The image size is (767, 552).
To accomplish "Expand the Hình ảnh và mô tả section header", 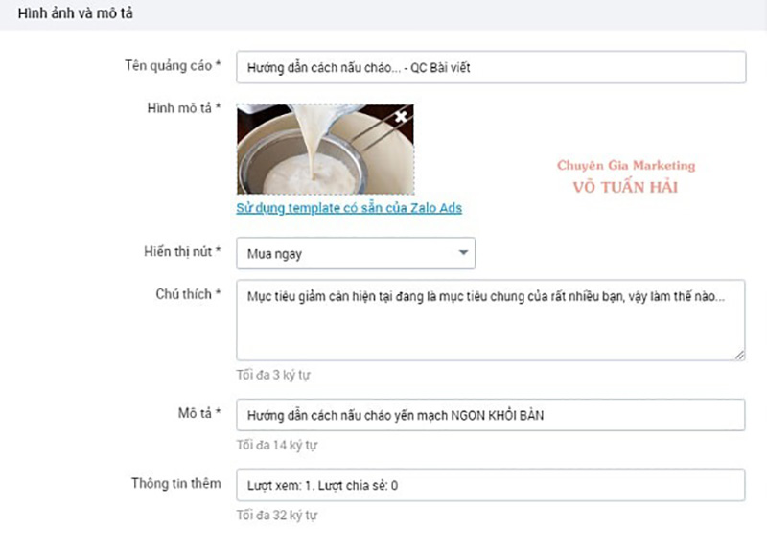I will tap(67, 13).
